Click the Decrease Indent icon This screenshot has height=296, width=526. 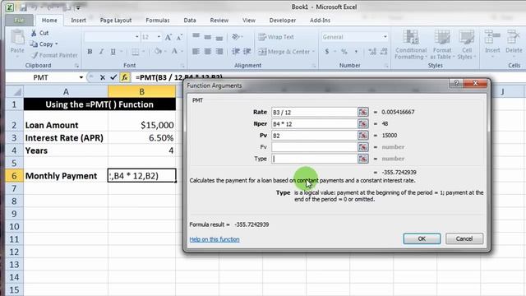(x=236, y=51)
